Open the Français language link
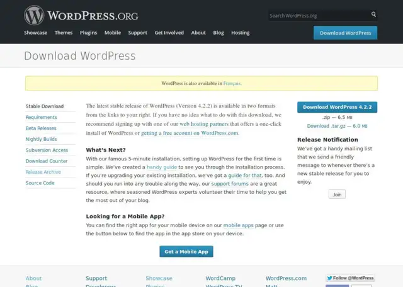 click(232, 83)
